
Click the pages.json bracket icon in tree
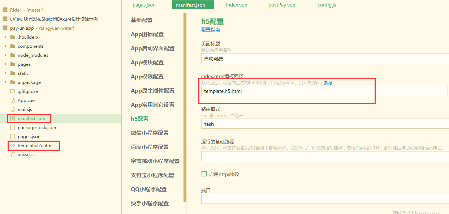(13, 137)
